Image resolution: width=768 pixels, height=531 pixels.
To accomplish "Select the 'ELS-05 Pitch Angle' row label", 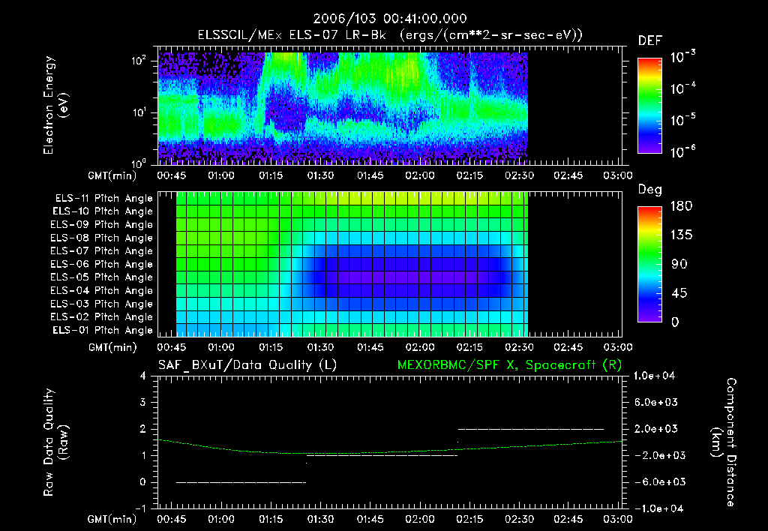I will [102, 277].
